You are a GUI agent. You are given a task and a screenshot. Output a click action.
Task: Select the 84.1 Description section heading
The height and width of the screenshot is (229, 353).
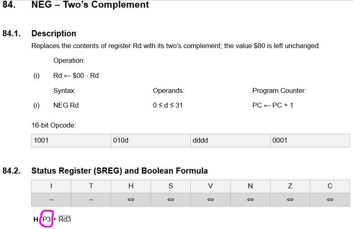click(54, 33)
